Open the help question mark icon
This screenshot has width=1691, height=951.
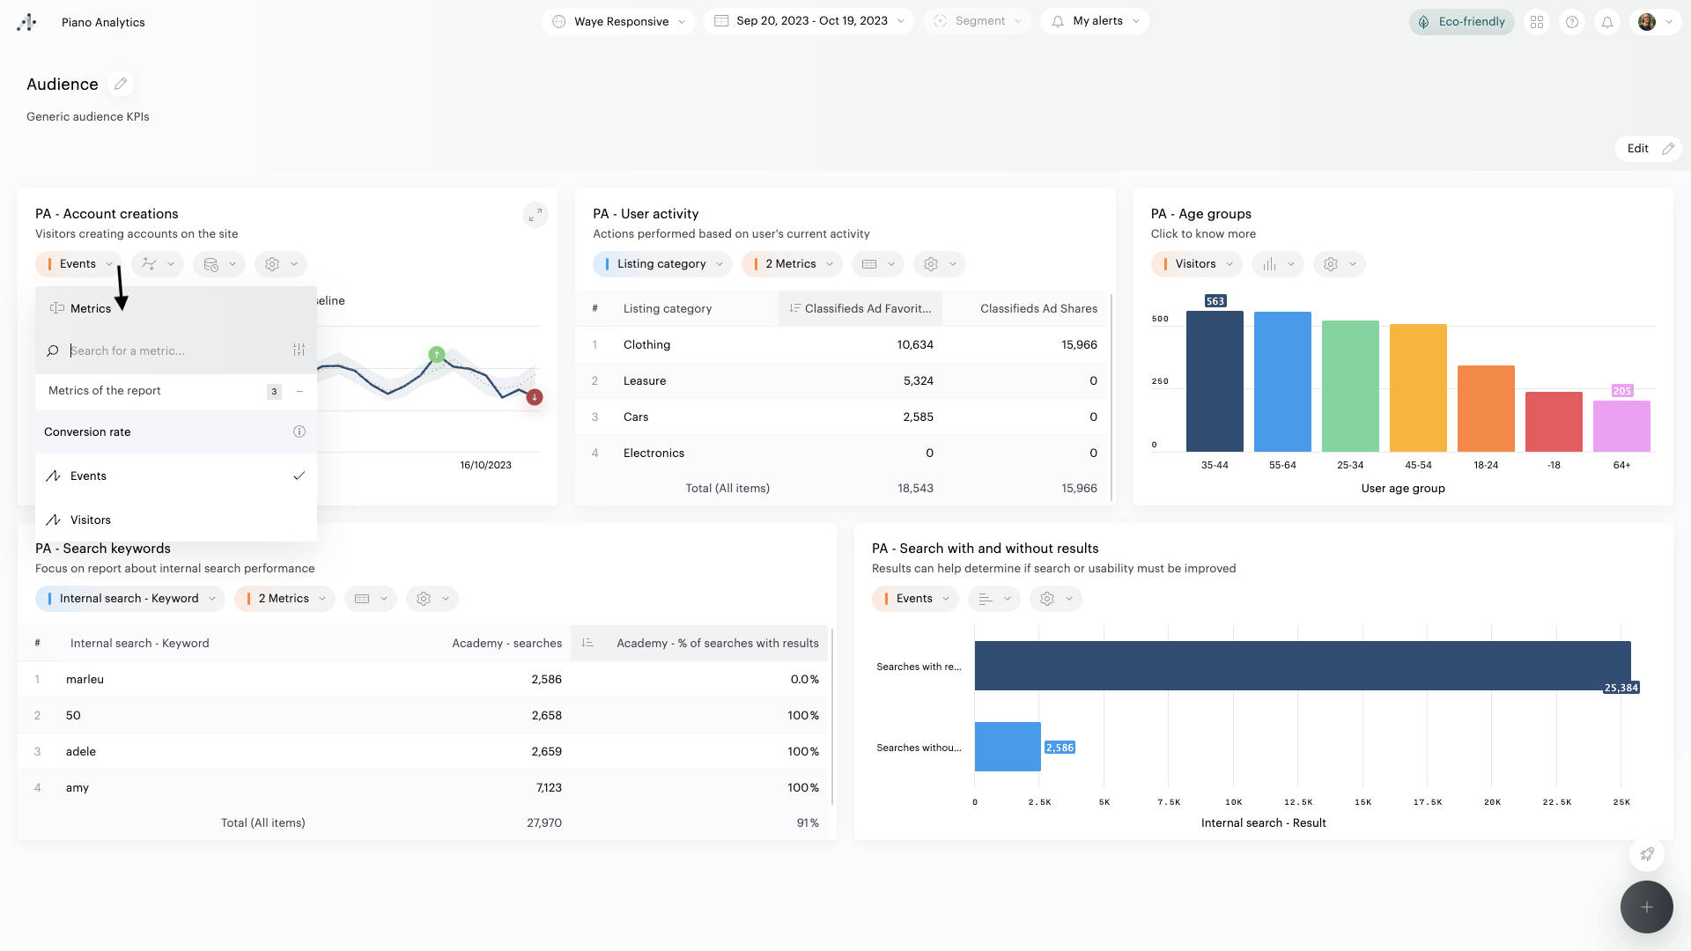[1571, 22]
